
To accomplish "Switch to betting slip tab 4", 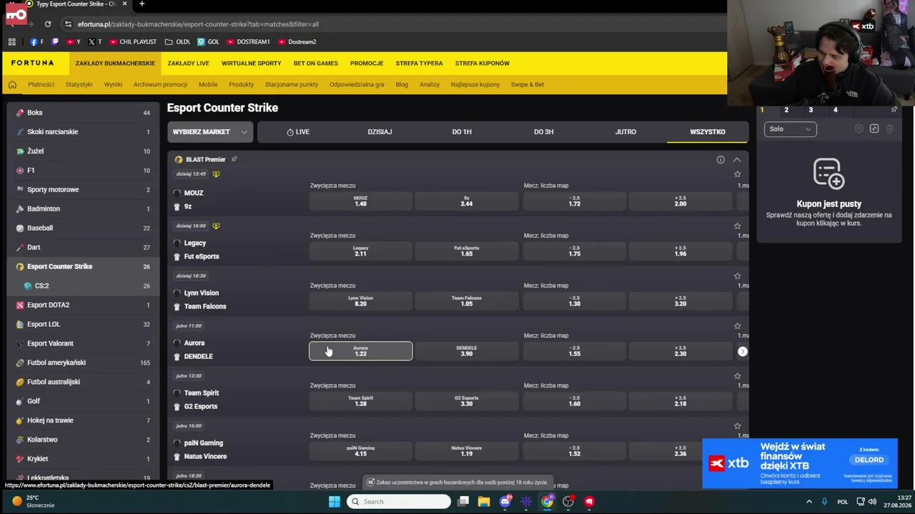I will pyautogui.click(x=835, y=110).
